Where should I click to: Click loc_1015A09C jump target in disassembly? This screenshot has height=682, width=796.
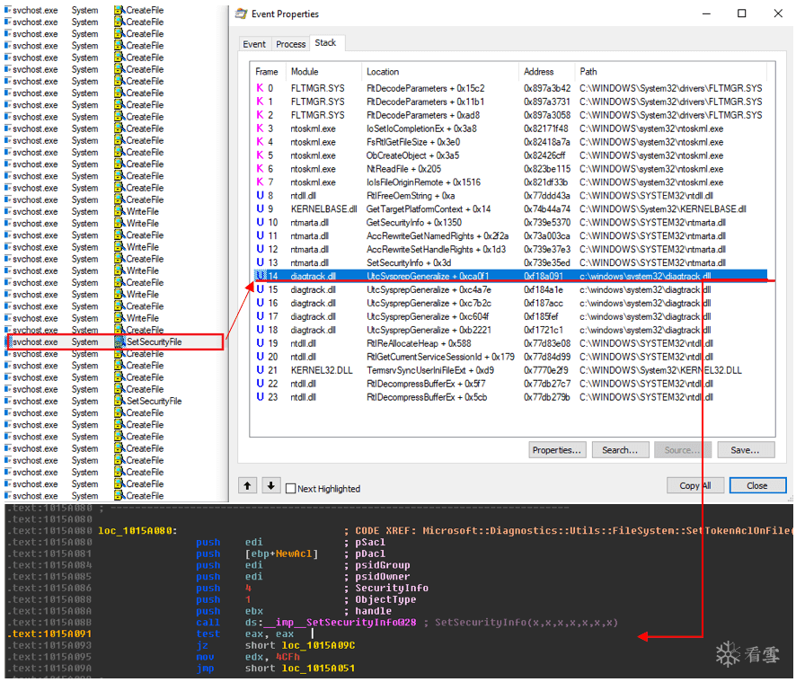[x=318, y=645]
